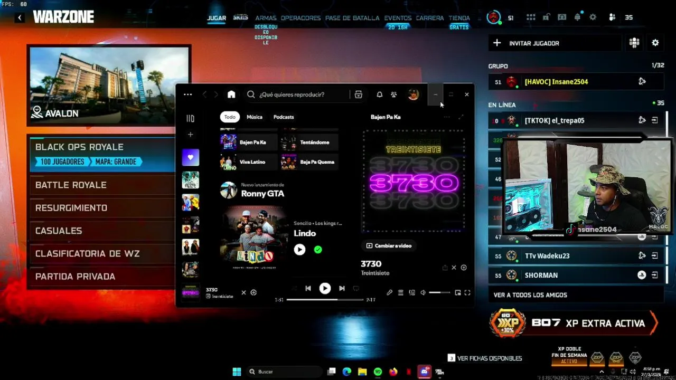Open Liked Songs heart playlist

click(191, 157)
